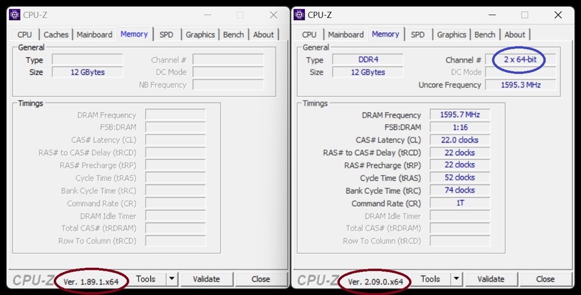581x295 pixels.
Task: Switch to Graphics tab in right window
Action: coord(452,35)
